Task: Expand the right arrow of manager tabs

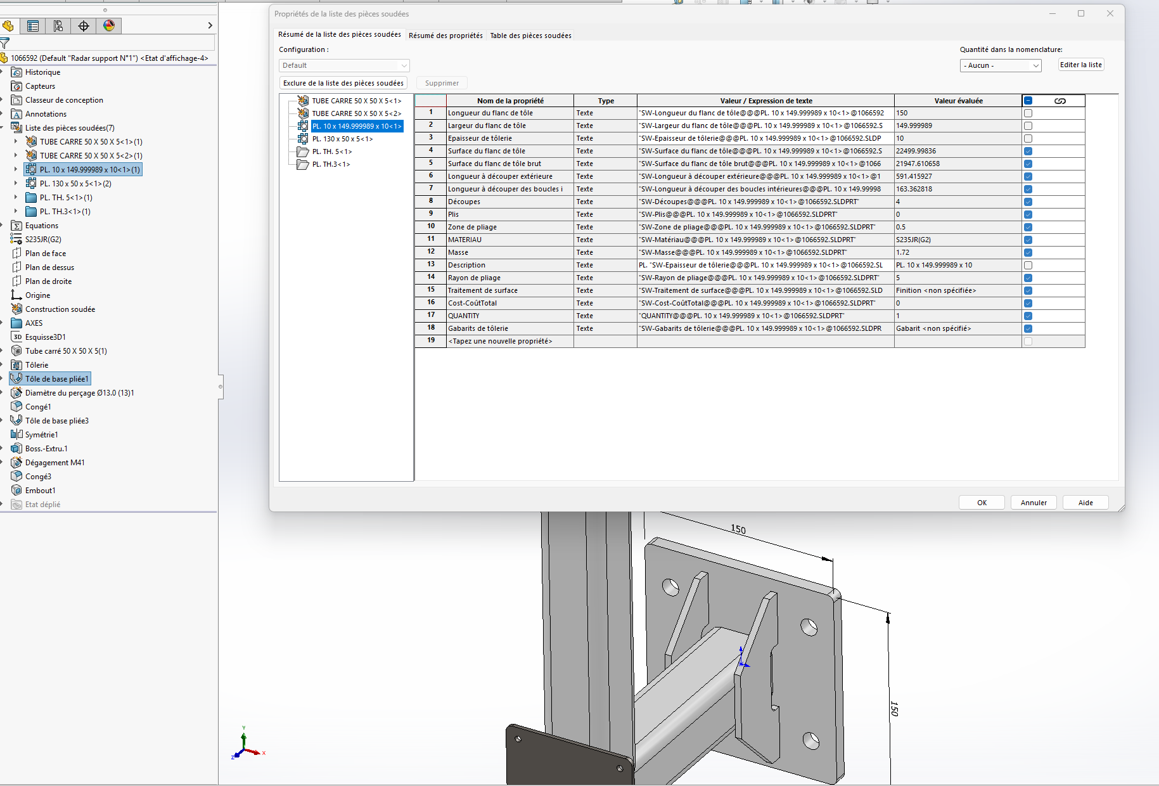Action: pos(210,26)
